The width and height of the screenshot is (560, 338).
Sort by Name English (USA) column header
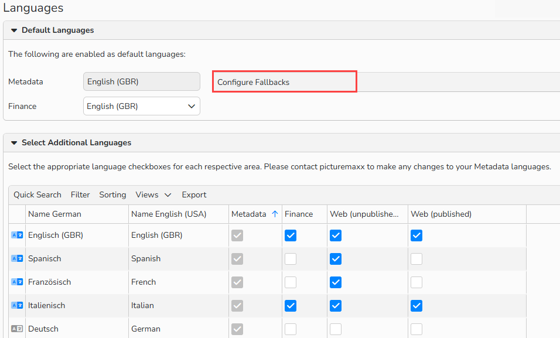point(179,214)
